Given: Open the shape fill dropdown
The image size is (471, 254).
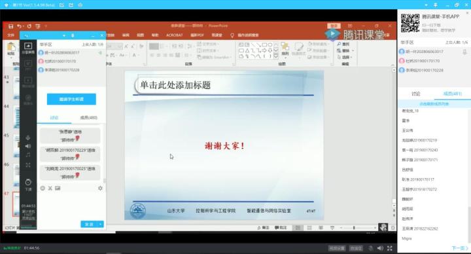Looking at the screenshot, I should pos(318,44).
